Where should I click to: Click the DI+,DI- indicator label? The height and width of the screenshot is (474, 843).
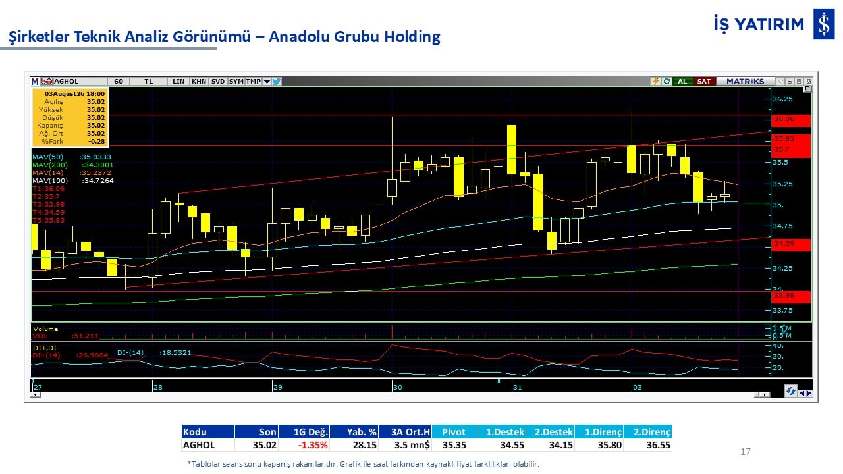pos(46,347)
